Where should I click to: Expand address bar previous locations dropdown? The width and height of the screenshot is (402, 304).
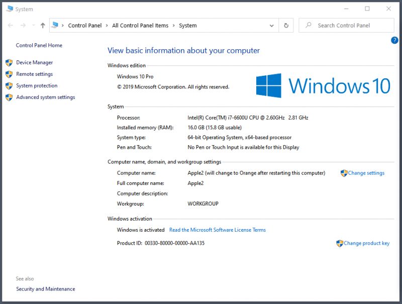pyautogui.click(x=272, y=26)
